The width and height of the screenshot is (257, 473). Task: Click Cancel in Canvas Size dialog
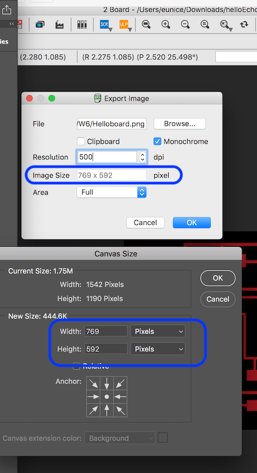[218, 299]
